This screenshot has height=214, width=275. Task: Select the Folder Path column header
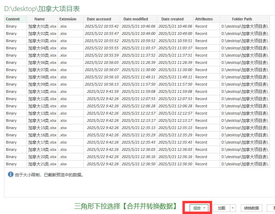pos(245,19)
